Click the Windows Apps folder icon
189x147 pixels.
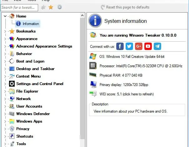click(x=12, y=121)
